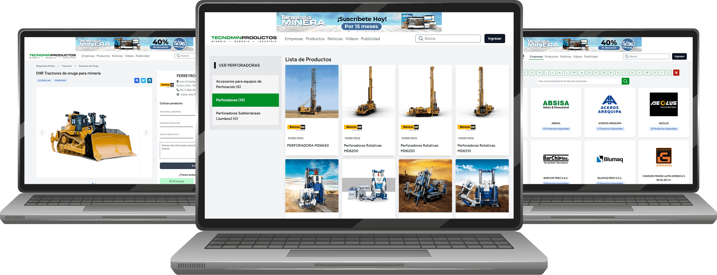Click Suscríbete Hoy banner on center laptop

[359, 22]
